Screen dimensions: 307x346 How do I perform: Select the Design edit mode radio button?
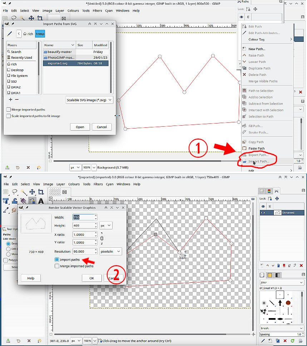(8, 244)
